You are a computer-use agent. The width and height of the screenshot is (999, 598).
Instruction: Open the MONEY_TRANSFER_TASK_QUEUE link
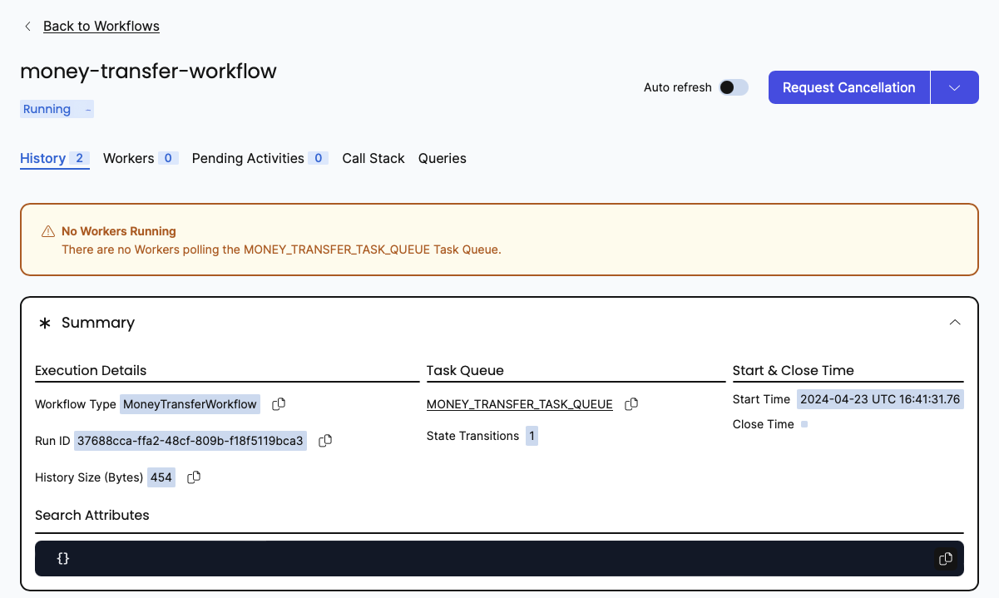pyautogui.click(x=519, y=404)
